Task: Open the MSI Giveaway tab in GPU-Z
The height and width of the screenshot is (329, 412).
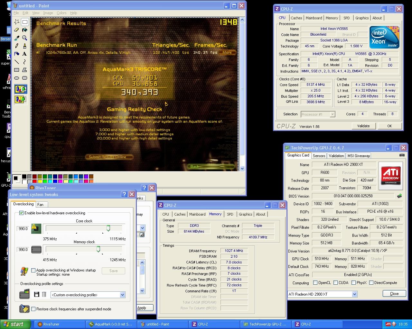Action: [x=359, y=156]
